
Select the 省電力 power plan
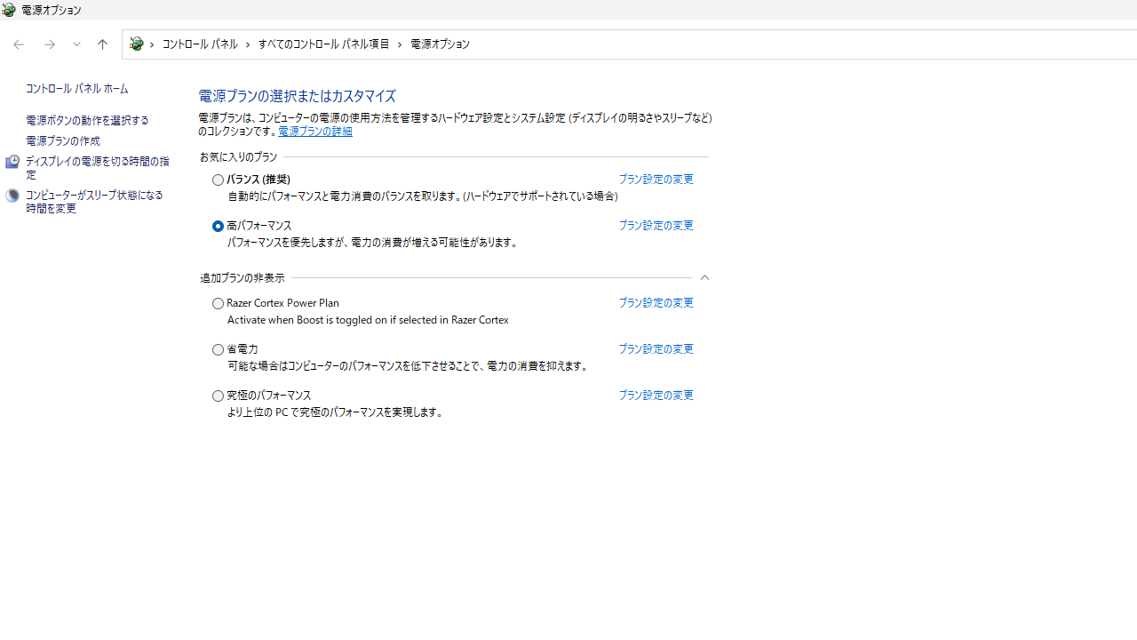pos(218,350)
